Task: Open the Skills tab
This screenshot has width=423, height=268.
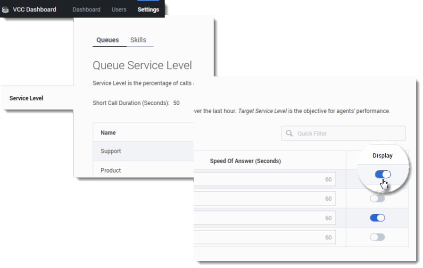Action: point(138,40)
